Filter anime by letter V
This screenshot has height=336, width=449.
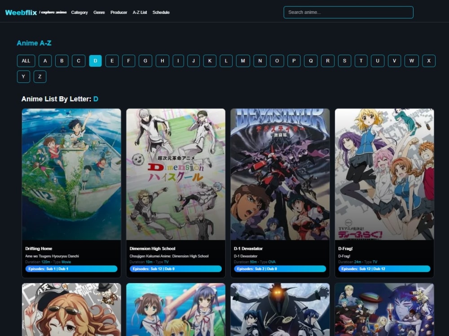click(x=394, y=60)
